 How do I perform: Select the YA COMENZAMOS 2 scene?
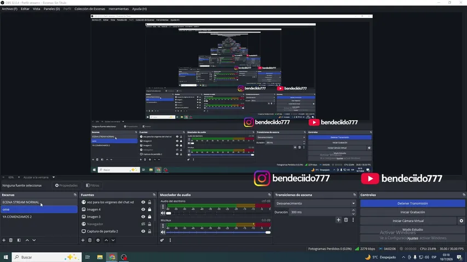point(39,217)
